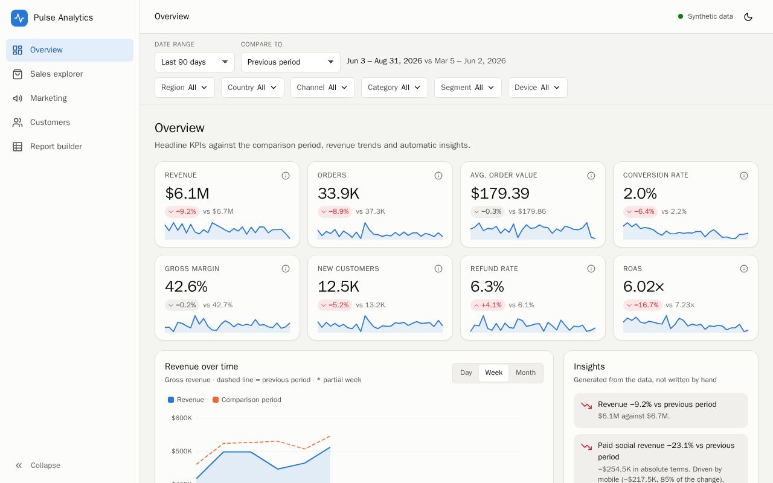The height and width of the screenshot is (483, 773).
Task: Collapse the sidebar
Action: (69, 465)
